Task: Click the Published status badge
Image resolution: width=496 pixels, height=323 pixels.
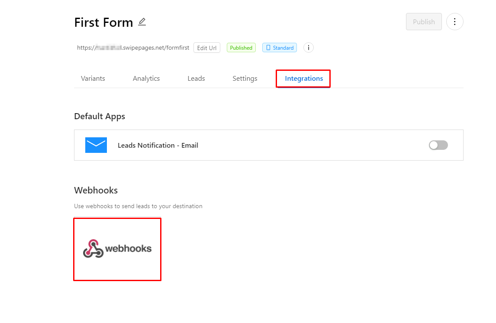Action: tap(241, 47)
